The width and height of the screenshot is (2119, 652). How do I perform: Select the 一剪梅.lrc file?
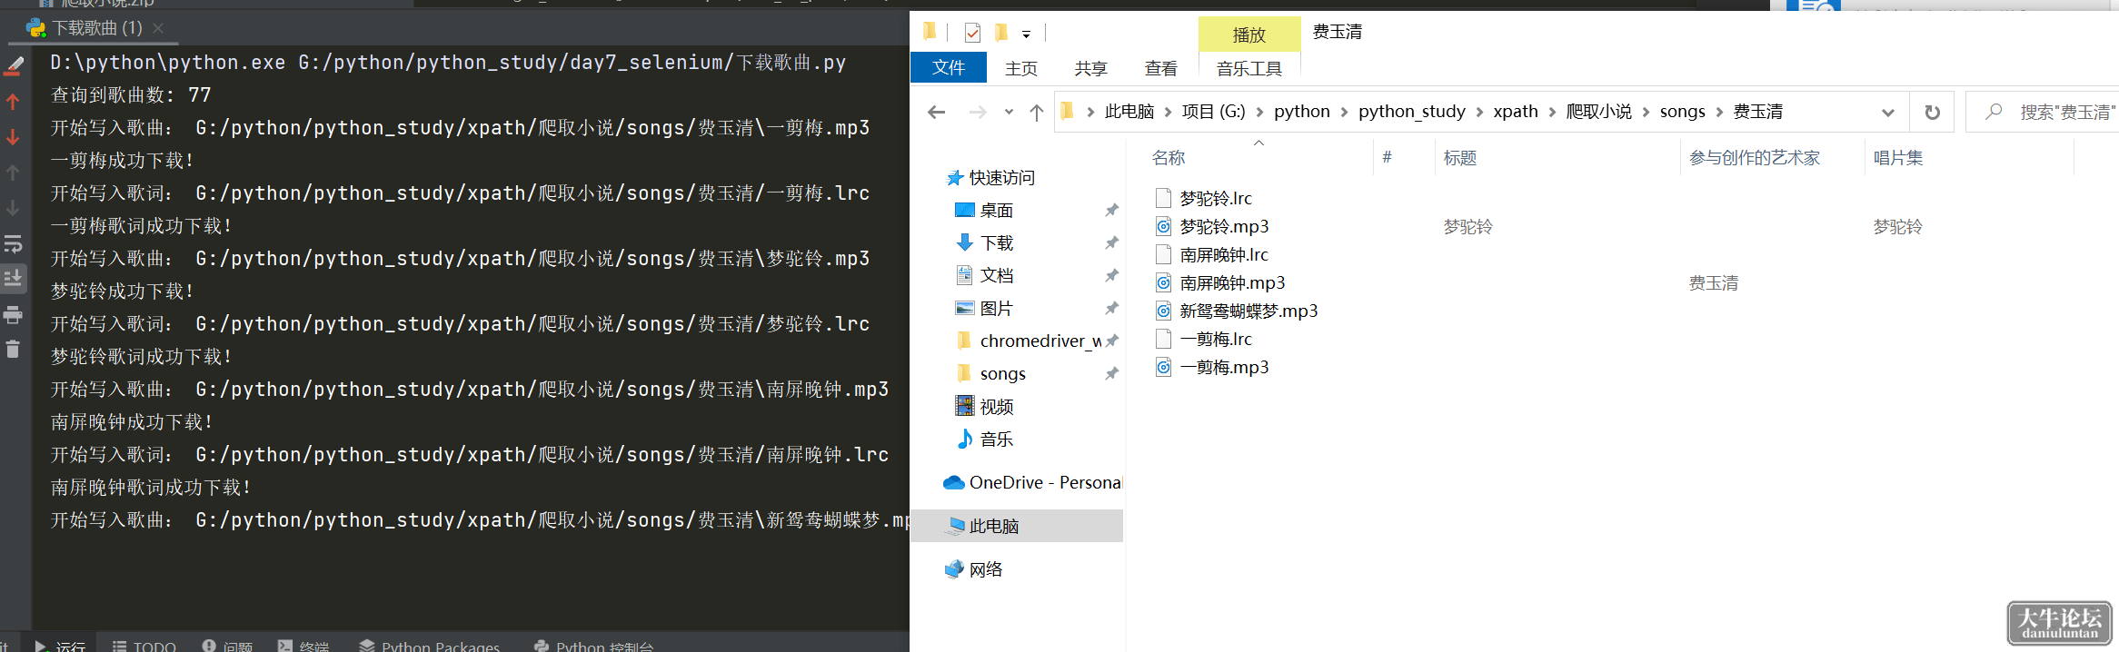(x=1216, y=339)
